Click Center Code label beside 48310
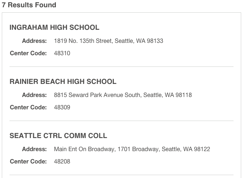243x178 pixels. [28, 53]
